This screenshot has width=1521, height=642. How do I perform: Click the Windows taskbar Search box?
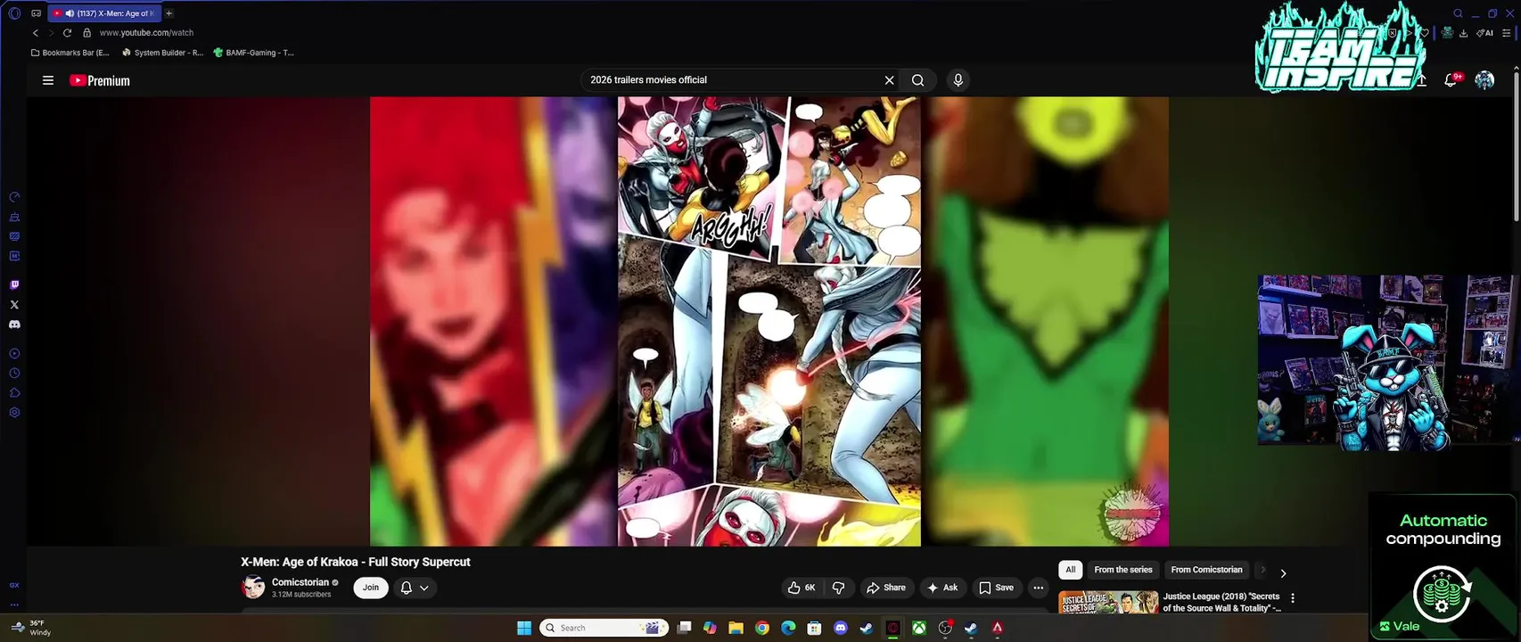point(604,628)
